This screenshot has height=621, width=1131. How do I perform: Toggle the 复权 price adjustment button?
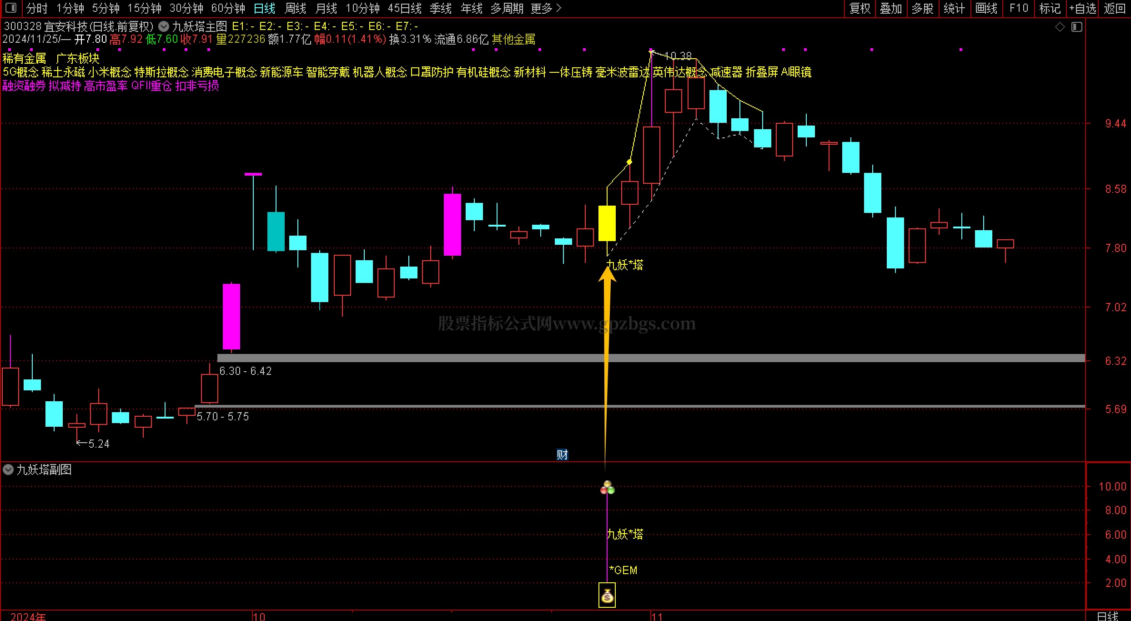pos(860,8)
